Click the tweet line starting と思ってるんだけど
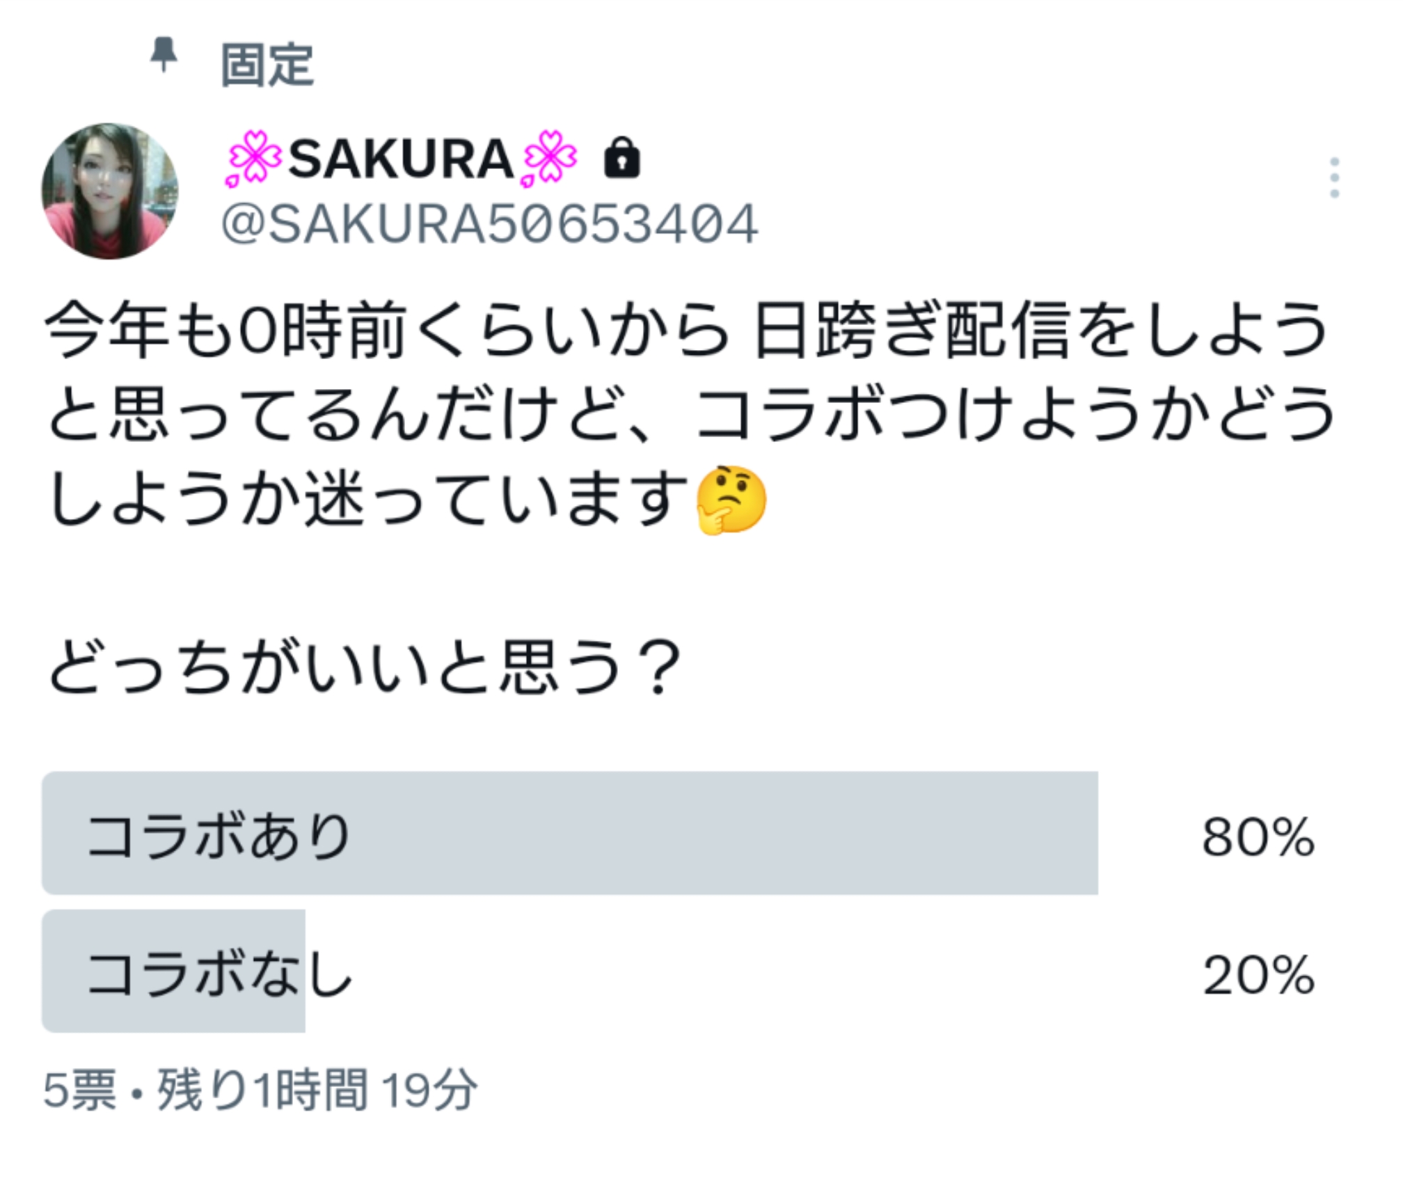This screenshot has height=1199, width=1403. (x=689, y=415)
